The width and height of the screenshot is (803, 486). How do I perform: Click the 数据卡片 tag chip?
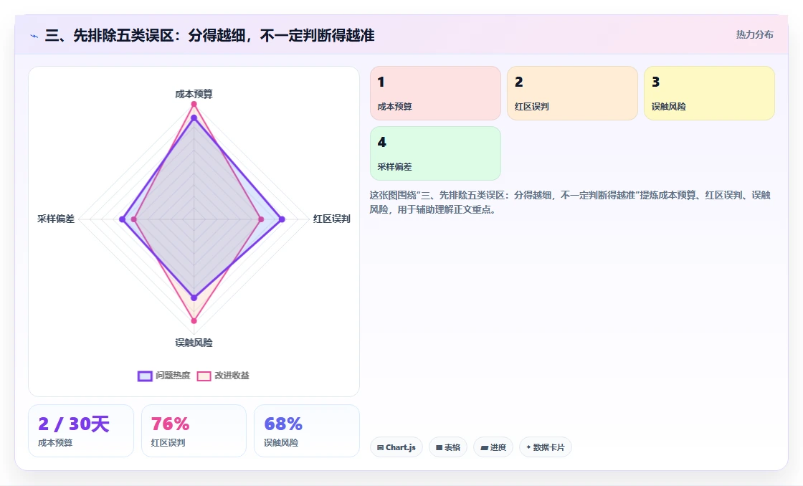pyautogui.click(x=546, y=447)
